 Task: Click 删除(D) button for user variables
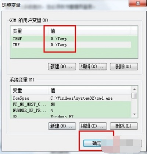click(x=124, y=67)
